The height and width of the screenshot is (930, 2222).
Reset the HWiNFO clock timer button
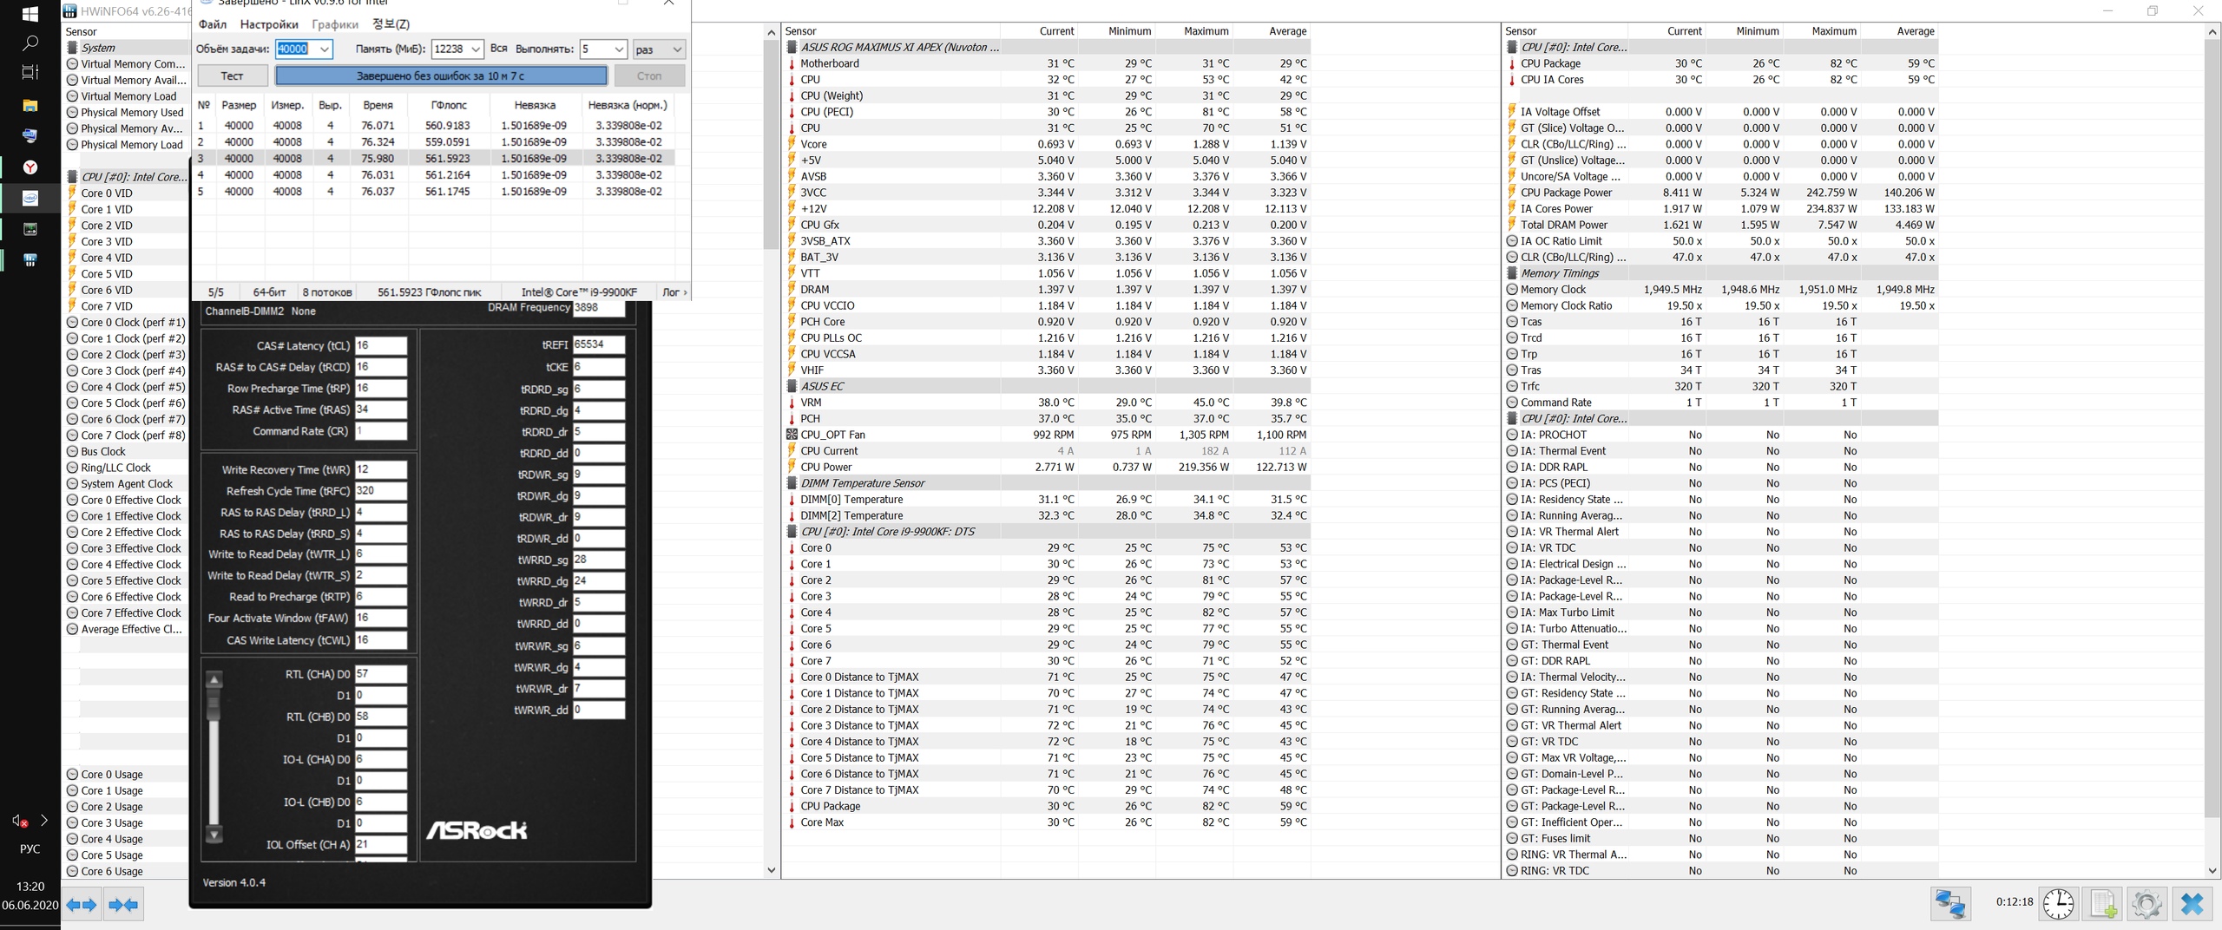pyautogui.click(x=2059, y=903)
